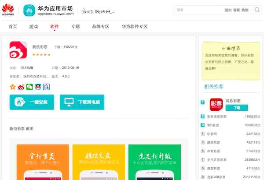This screenshot has width=264, height=180.
Task: Click the red Sina lottery app icon
Action: (x=18, y=49)
